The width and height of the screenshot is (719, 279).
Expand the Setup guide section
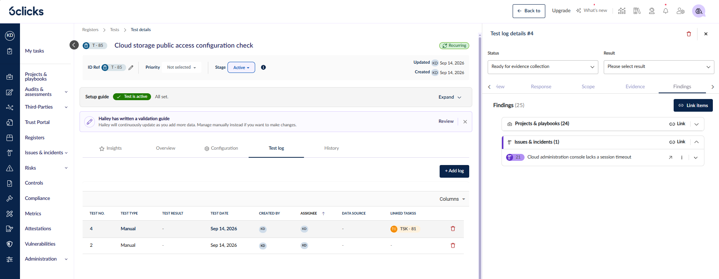(450, 97)
